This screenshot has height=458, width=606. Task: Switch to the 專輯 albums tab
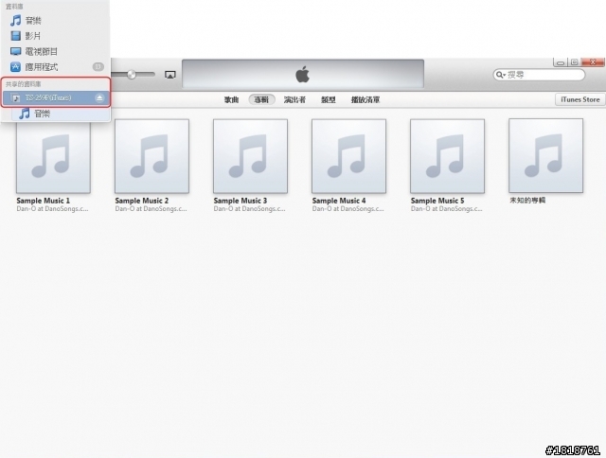(x=261, y=99)
